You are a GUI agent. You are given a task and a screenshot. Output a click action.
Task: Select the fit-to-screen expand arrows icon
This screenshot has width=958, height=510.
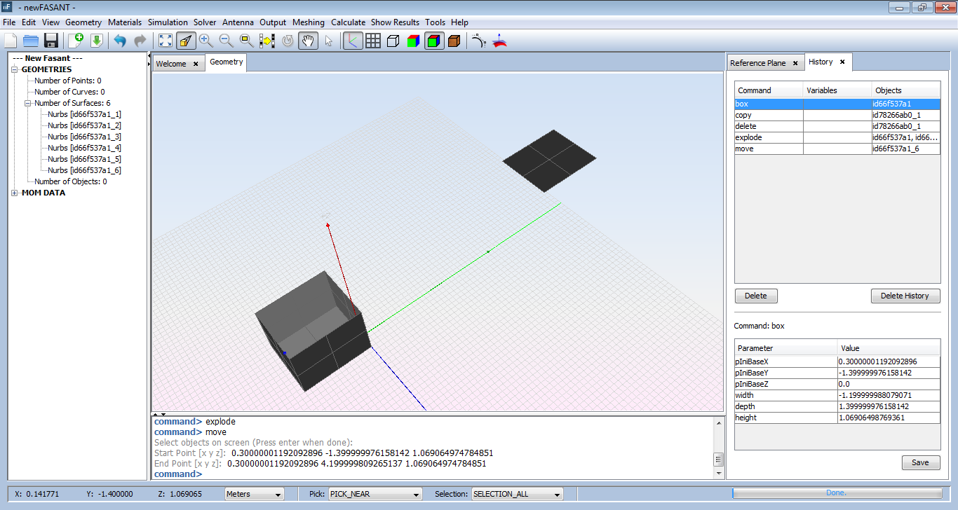coord(166,41)
